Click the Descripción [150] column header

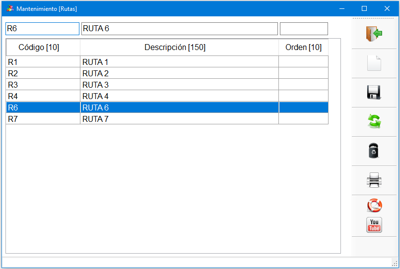point(179,48)
